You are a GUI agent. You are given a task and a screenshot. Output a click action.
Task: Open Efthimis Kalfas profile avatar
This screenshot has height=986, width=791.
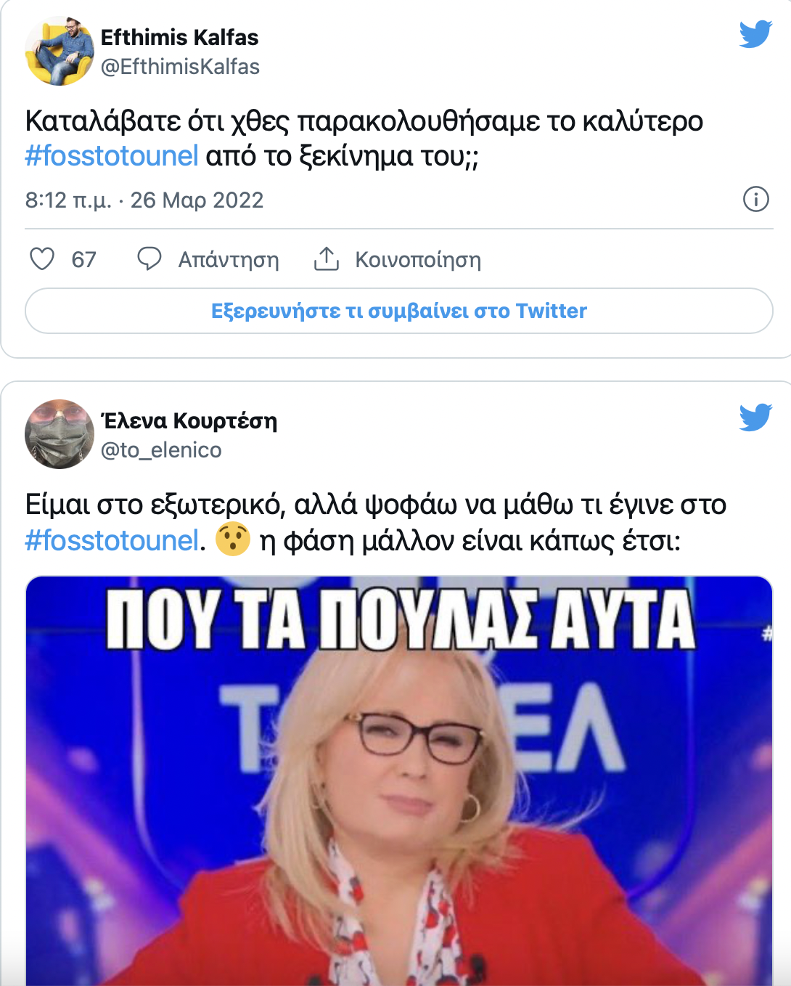pos(60,51)
